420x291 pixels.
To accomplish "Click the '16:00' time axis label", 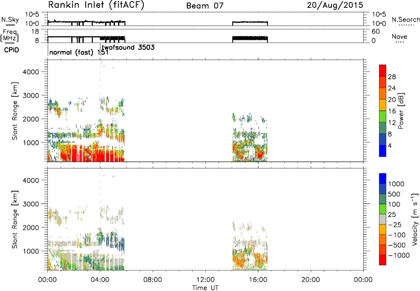I will [258, 280].
